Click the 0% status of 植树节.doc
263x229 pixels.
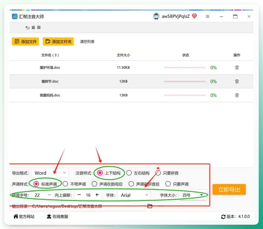214,81
